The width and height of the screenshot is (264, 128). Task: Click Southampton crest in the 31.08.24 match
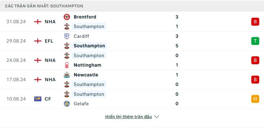point(67,27)
